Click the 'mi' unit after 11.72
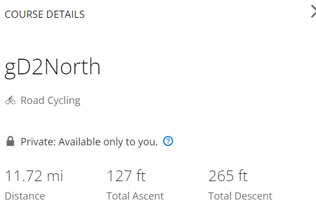This screenshot has height=218, width=316. (x=55, y=176)
